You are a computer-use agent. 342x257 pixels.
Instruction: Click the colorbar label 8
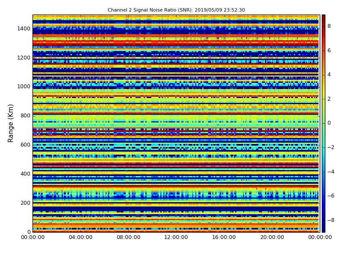(x=329, y=26)
